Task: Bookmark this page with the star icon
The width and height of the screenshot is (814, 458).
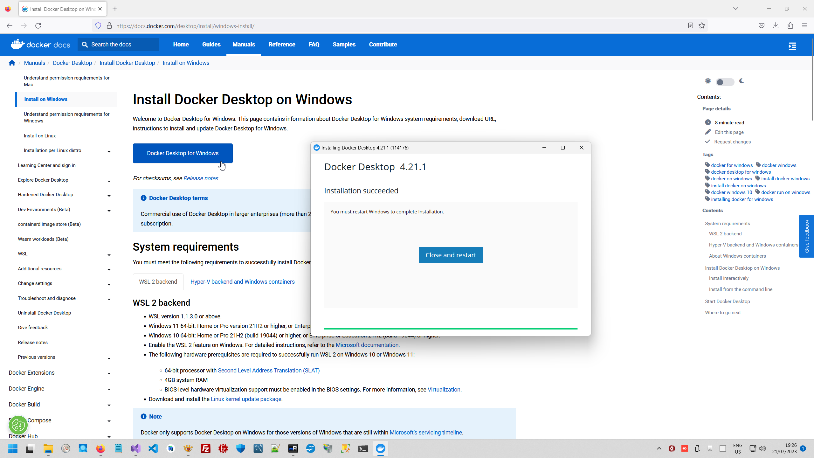Action: pos(702,26)
